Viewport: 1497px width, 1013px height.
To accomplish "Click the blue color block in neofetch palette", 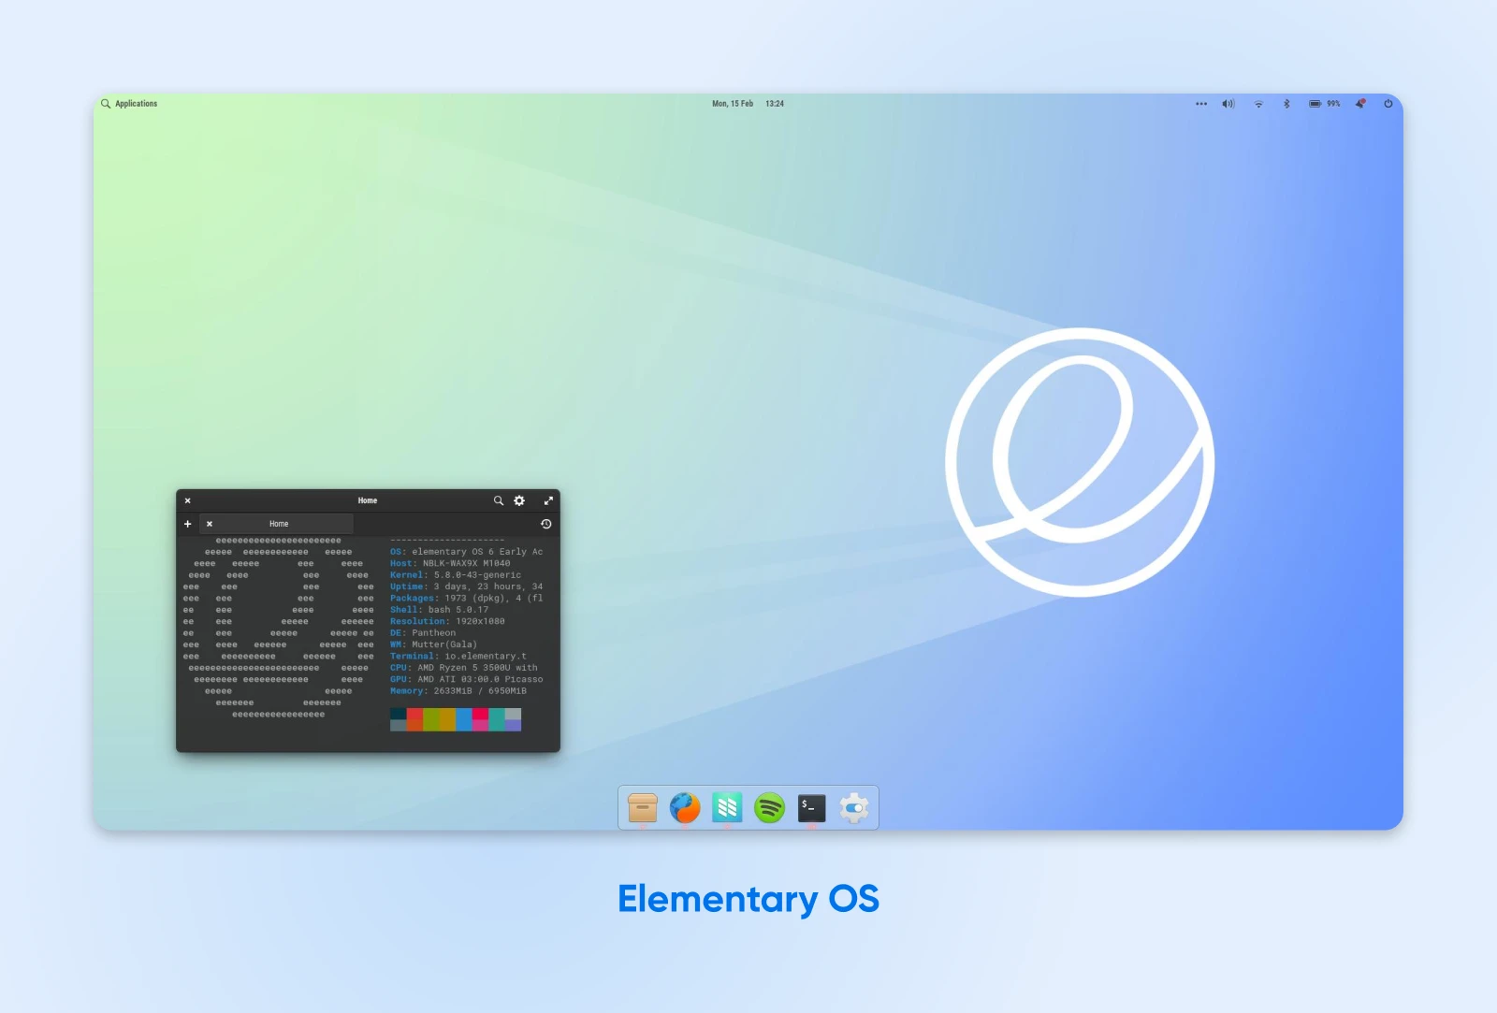I will 464,719.
